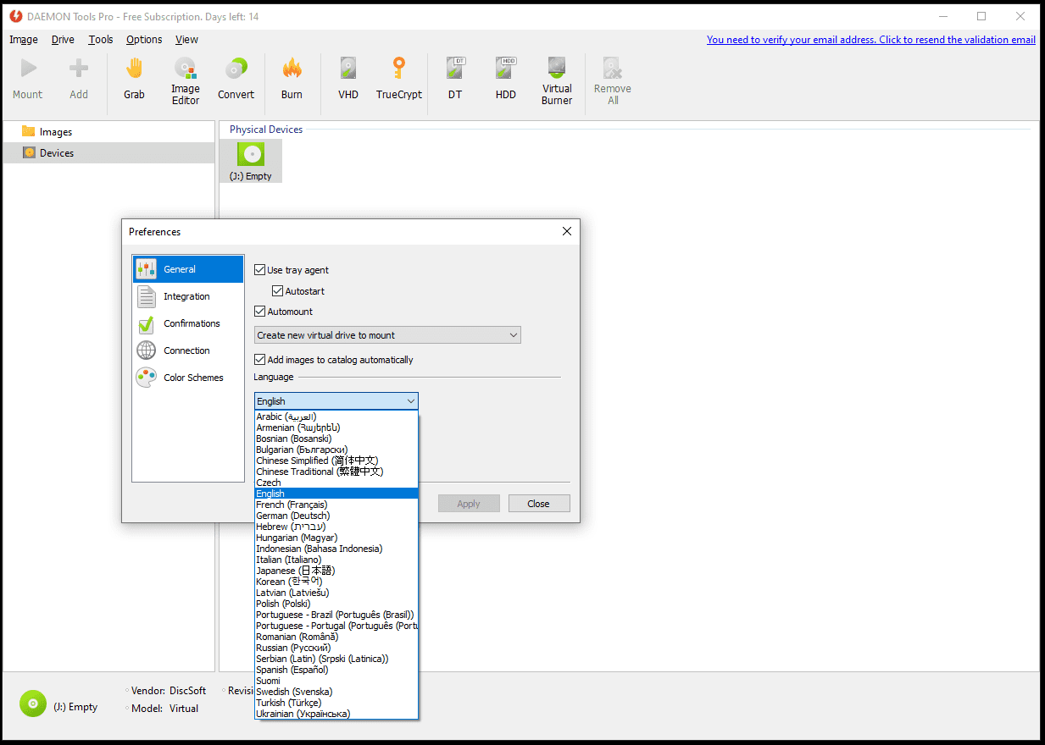
Task: Click the Close button in Preferences
Action: pyautogui.click(x=539, y=504)
